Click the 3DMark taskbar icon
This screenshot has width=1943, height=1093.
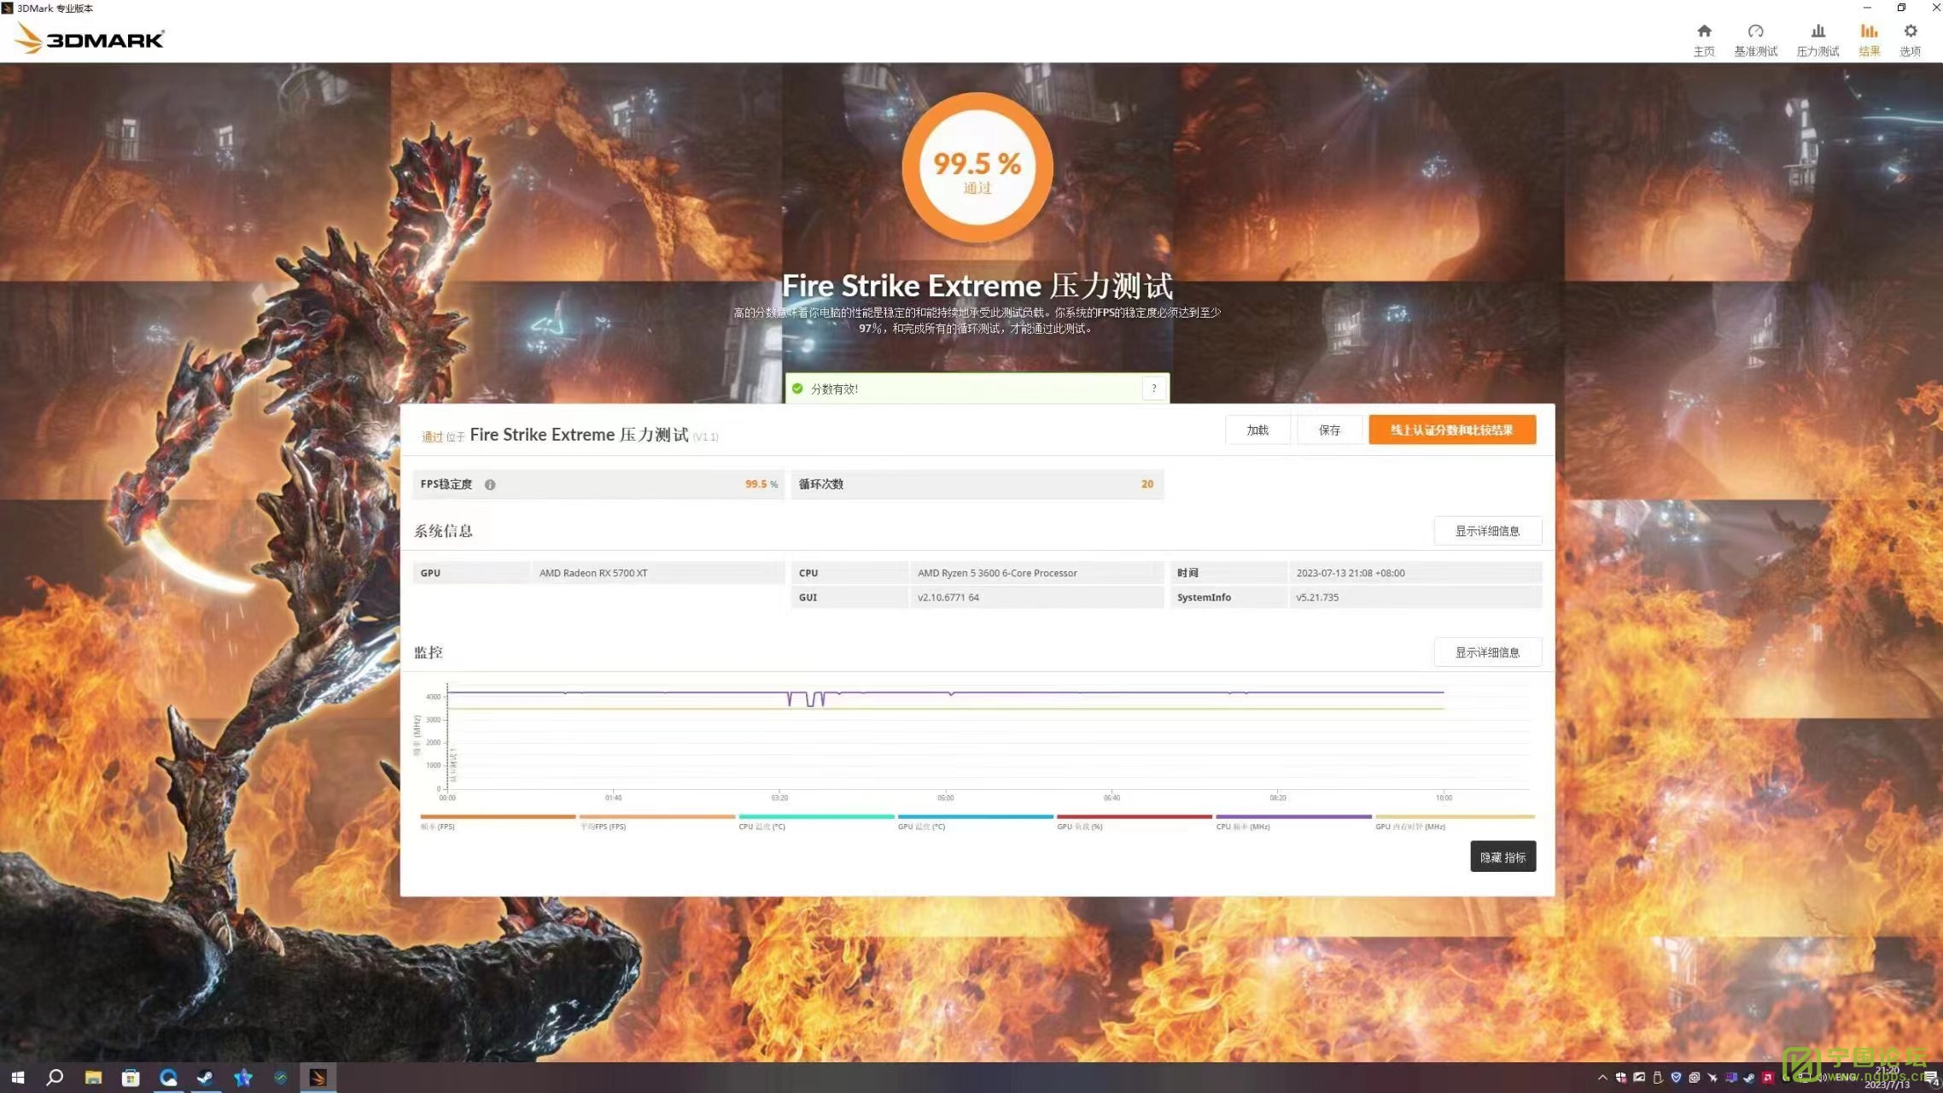coord(318,1078)
